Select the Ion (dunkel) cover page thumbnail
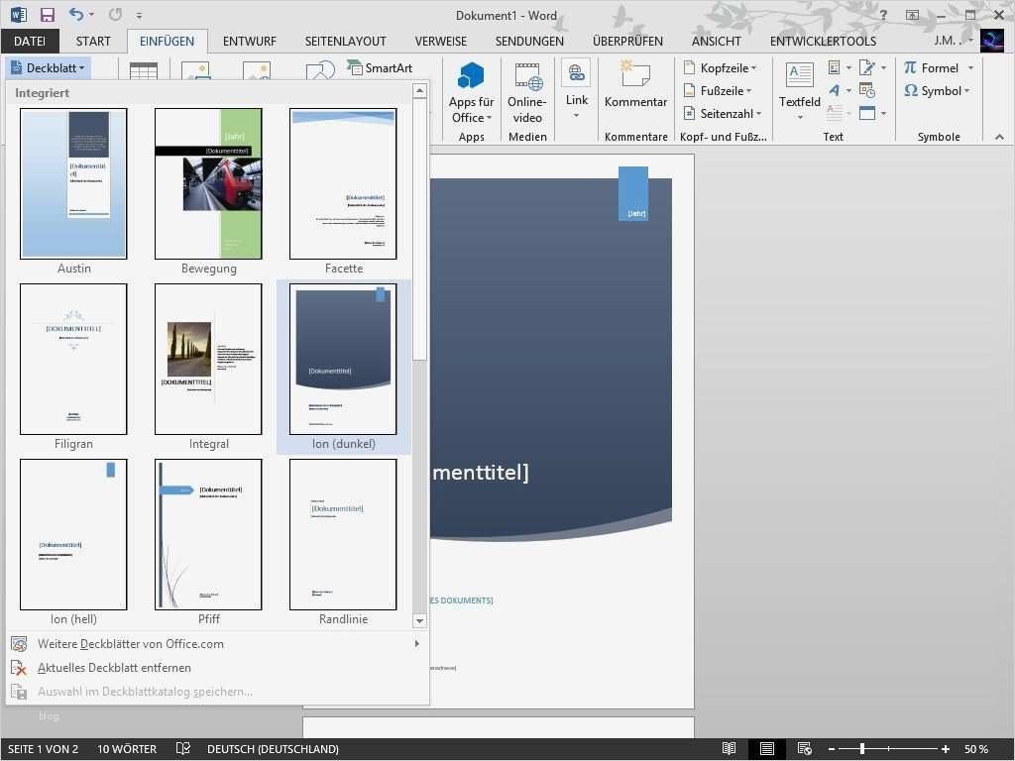The height and width of the screenshot is (761, 1015). 343,359
